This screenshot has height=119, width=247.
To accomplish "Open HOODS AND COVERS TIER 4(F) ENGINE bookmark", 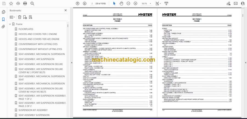I will (x=39, y=39).
